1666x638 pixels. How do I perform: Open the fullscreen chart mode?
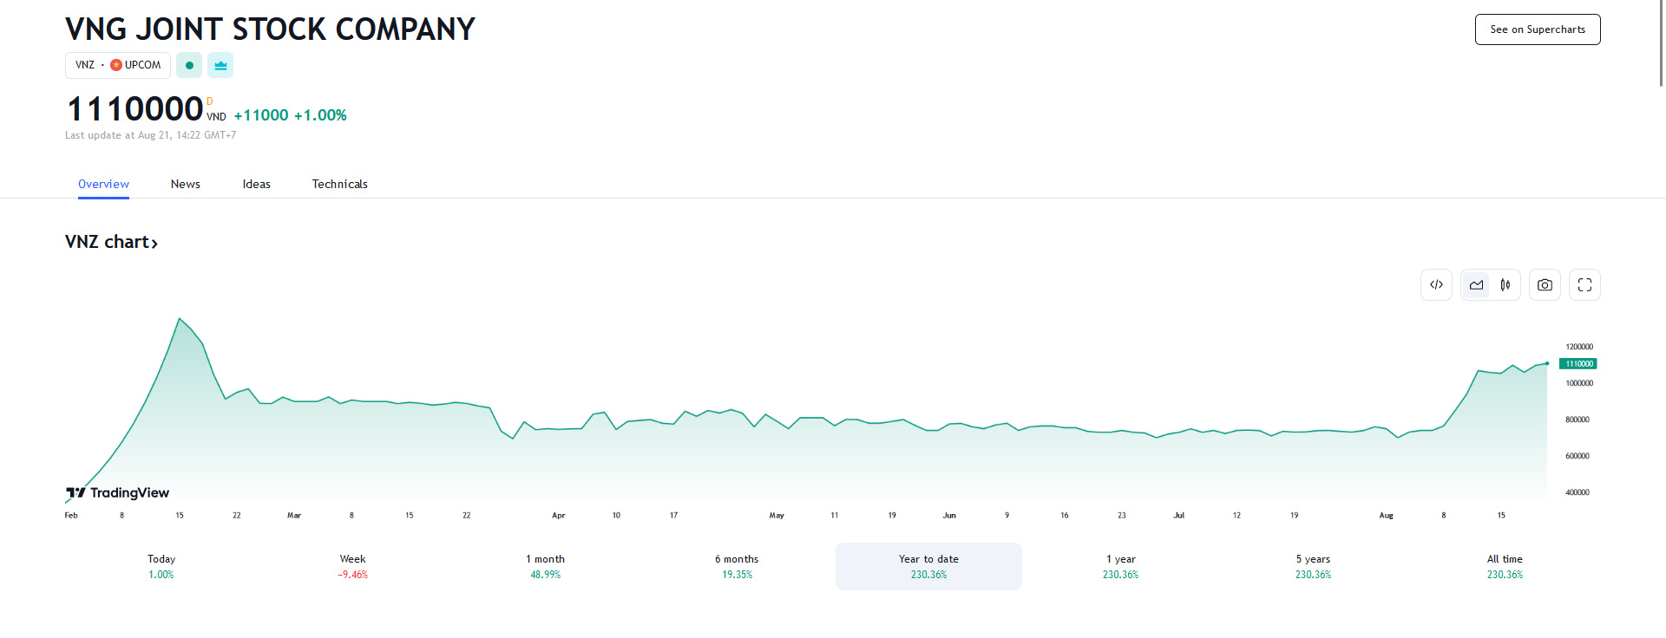pyautogui.click(x=1584, y=285)
